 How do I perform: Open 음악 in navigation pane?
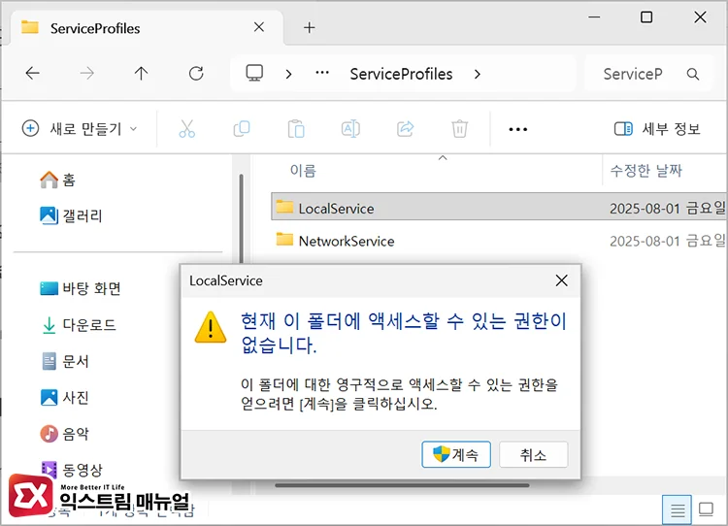(64, 434)
